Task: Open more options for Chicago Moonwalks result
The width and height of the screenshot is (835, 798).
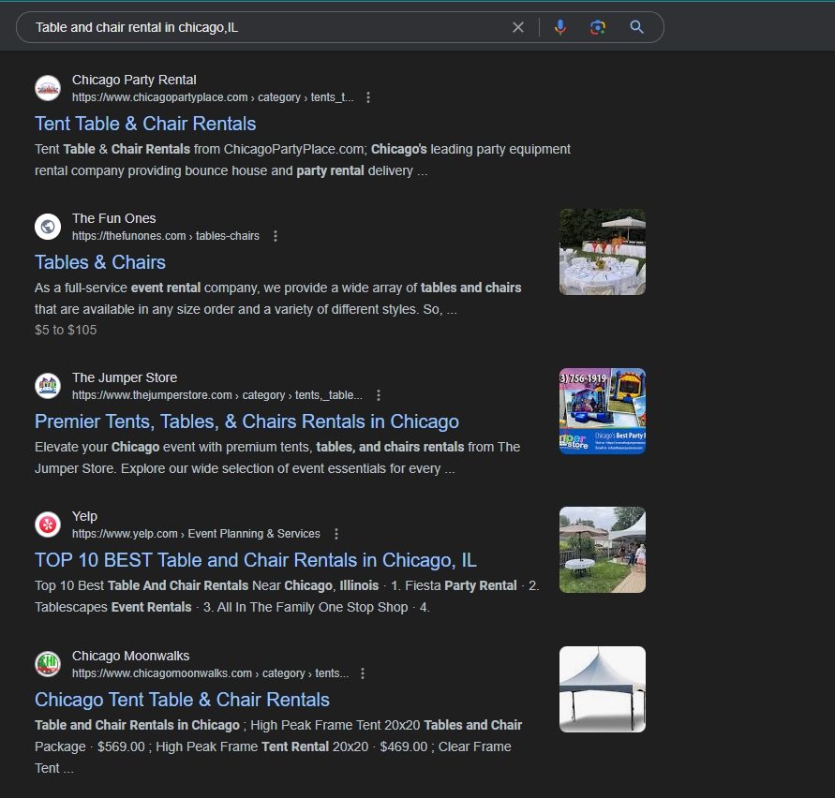Action: (x=363, y=673)
